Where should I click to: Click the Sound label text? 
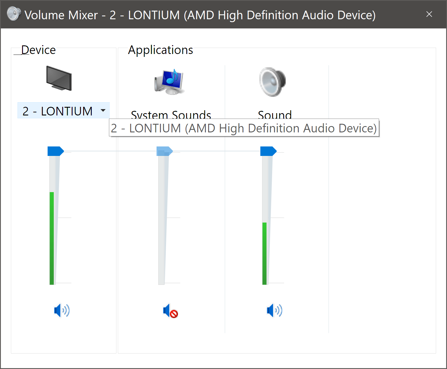pos(274,115)
